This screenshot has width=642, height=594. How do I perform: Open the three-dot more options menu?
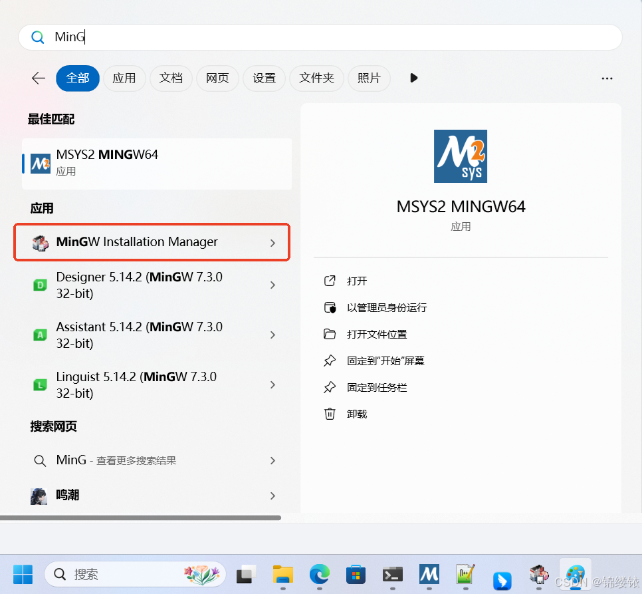click(607, 78)
